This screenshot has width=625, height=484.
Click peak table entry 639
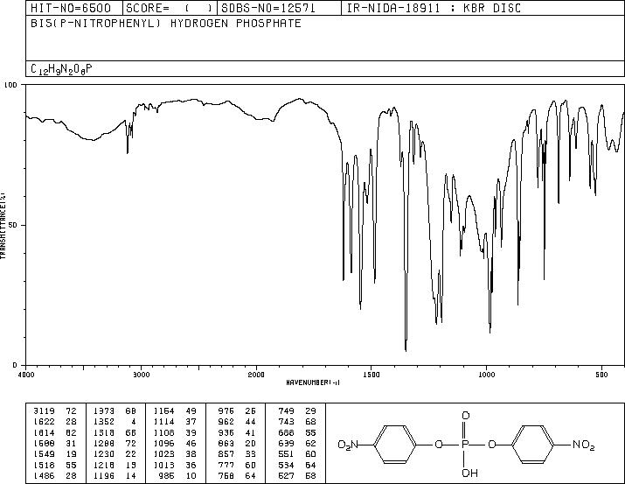(286, 443)
